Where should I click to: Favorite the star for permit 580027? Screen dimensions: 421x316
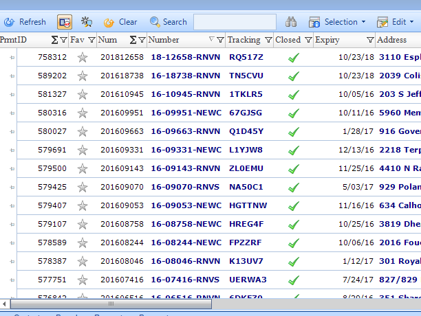point(83,132)
